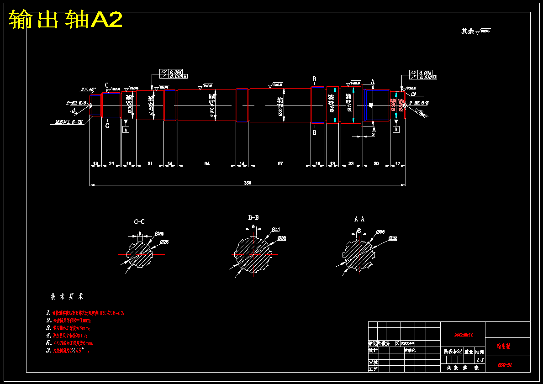Image resolution: width=543 pixels, height=384 pixels.
Task: Click the "重量" title block cell
Action: pos(469,352)
